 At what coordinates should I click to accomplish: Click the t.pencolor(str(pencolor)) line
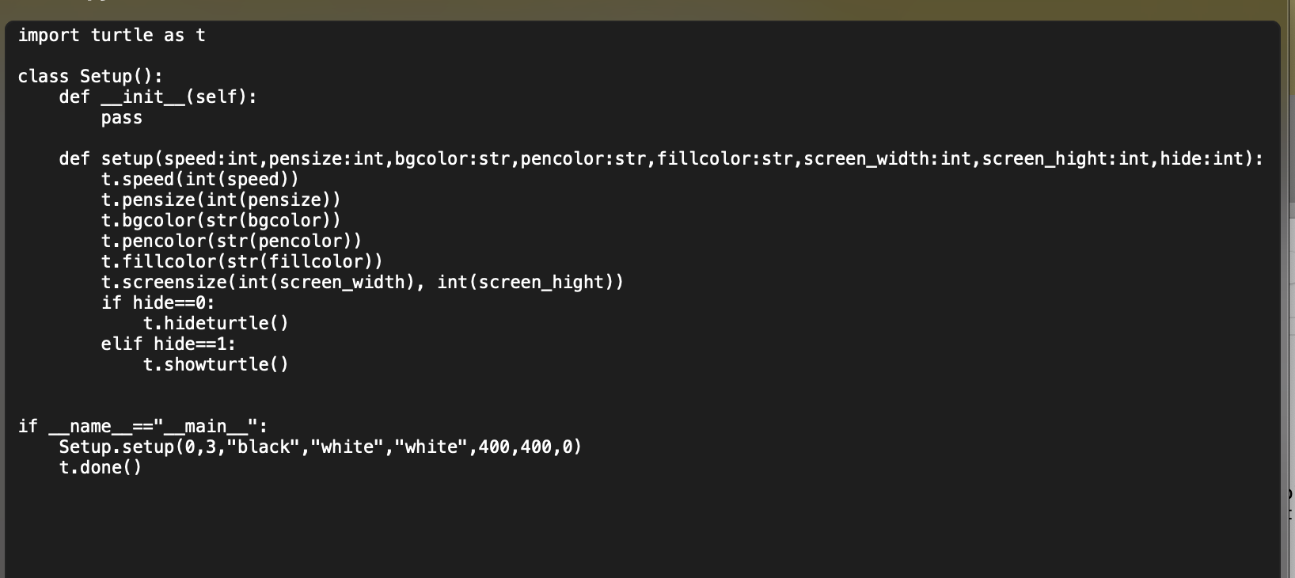231,241
